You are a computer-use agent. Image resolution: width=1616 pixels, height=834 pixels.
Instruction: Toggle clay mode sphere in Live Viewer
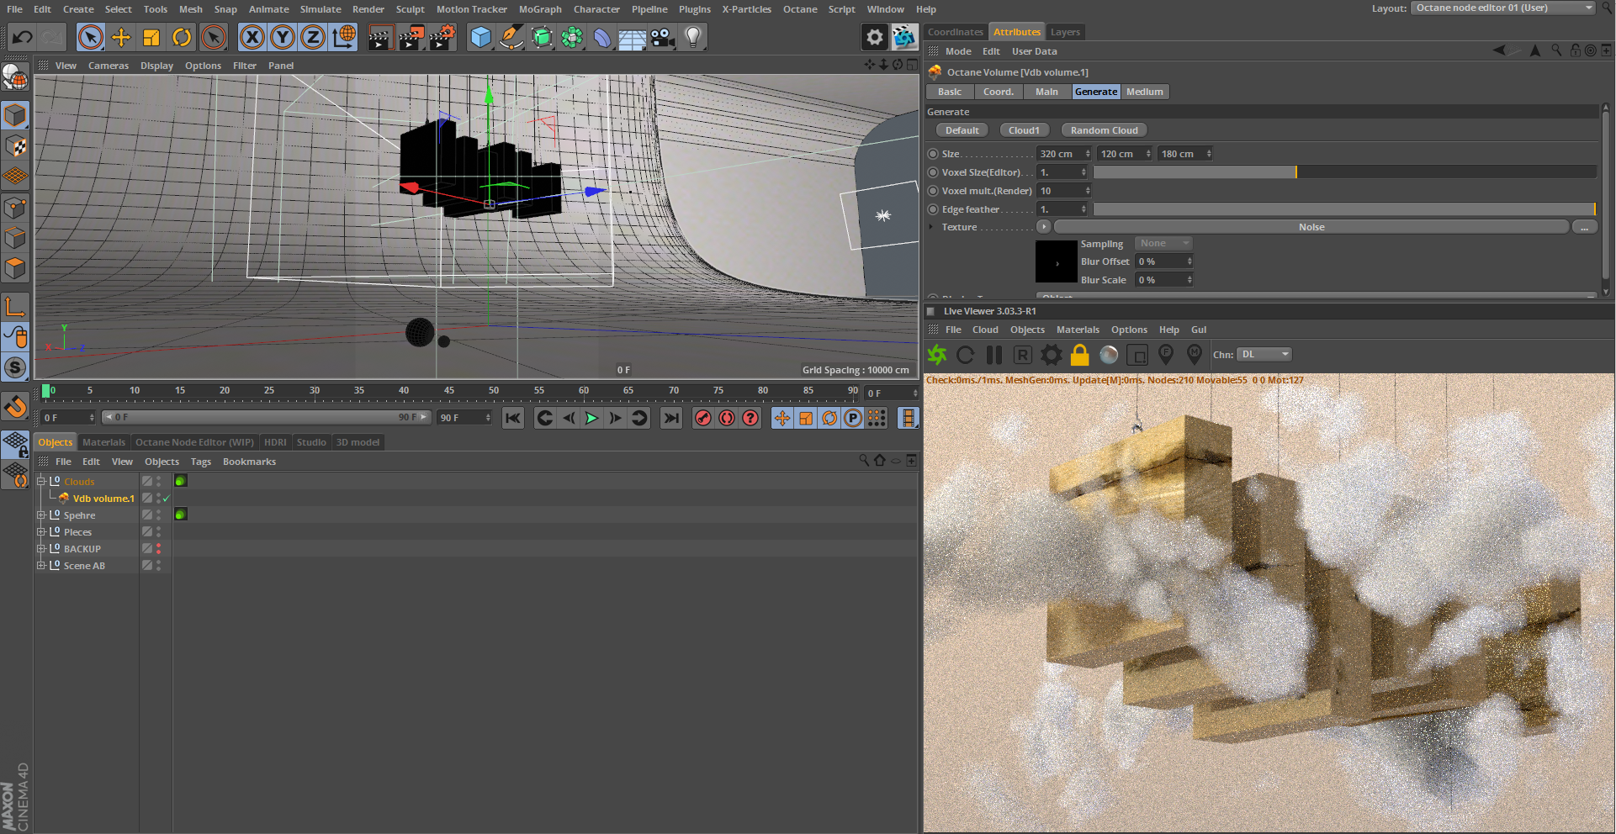coord(1109,355)
